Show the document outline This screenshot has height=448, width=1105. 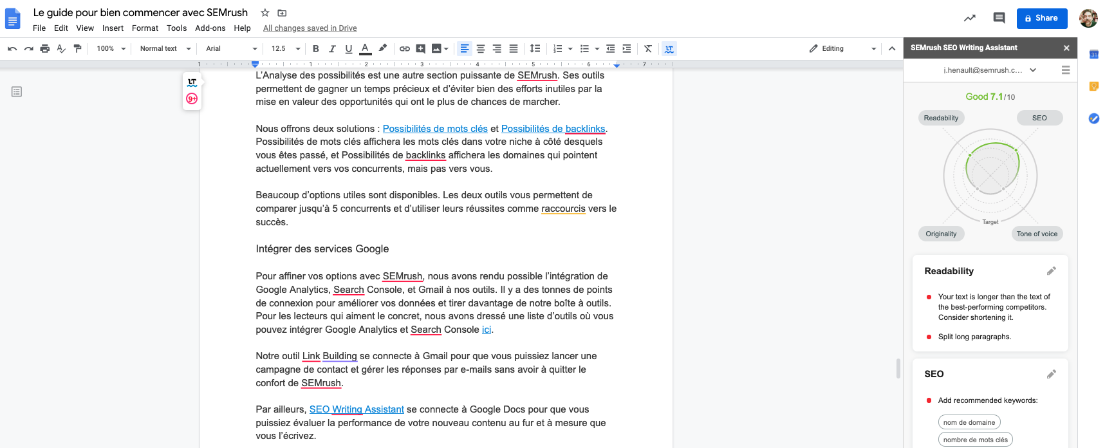coord(17,92)
